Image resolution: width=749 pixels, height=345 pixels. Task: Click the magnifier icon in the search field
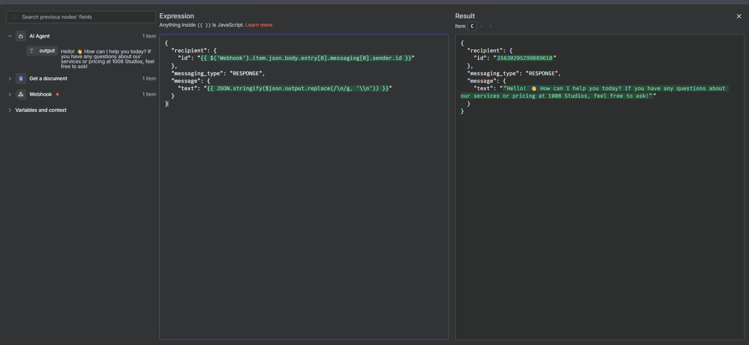click(x=15, y=17)
